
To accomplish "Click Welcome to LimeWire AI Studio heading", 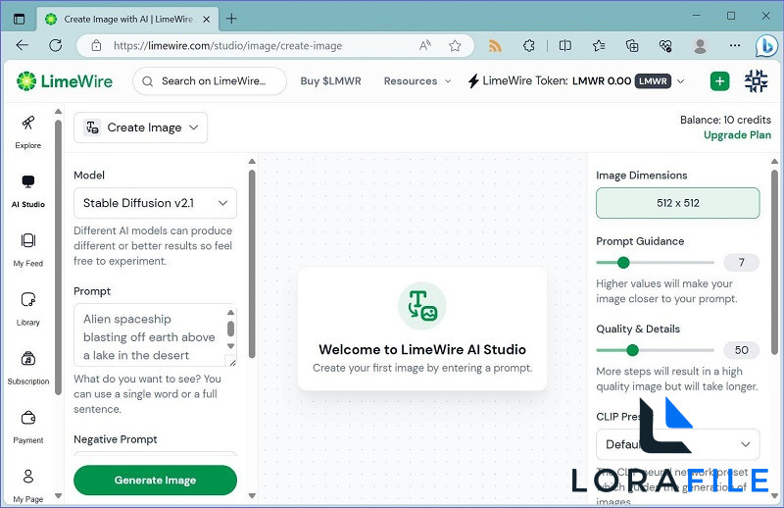I will 422,349.
